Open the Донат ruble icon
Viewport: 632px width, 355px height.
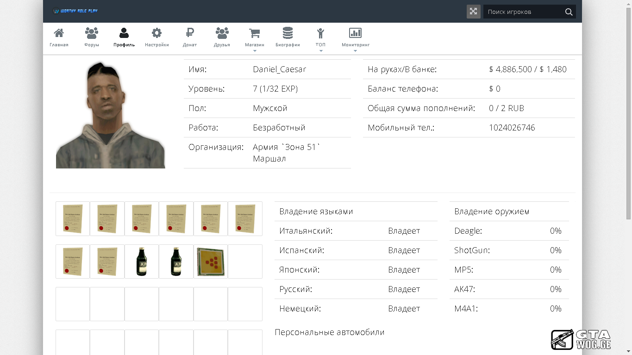pyautogui.click(x=189, y=33)
